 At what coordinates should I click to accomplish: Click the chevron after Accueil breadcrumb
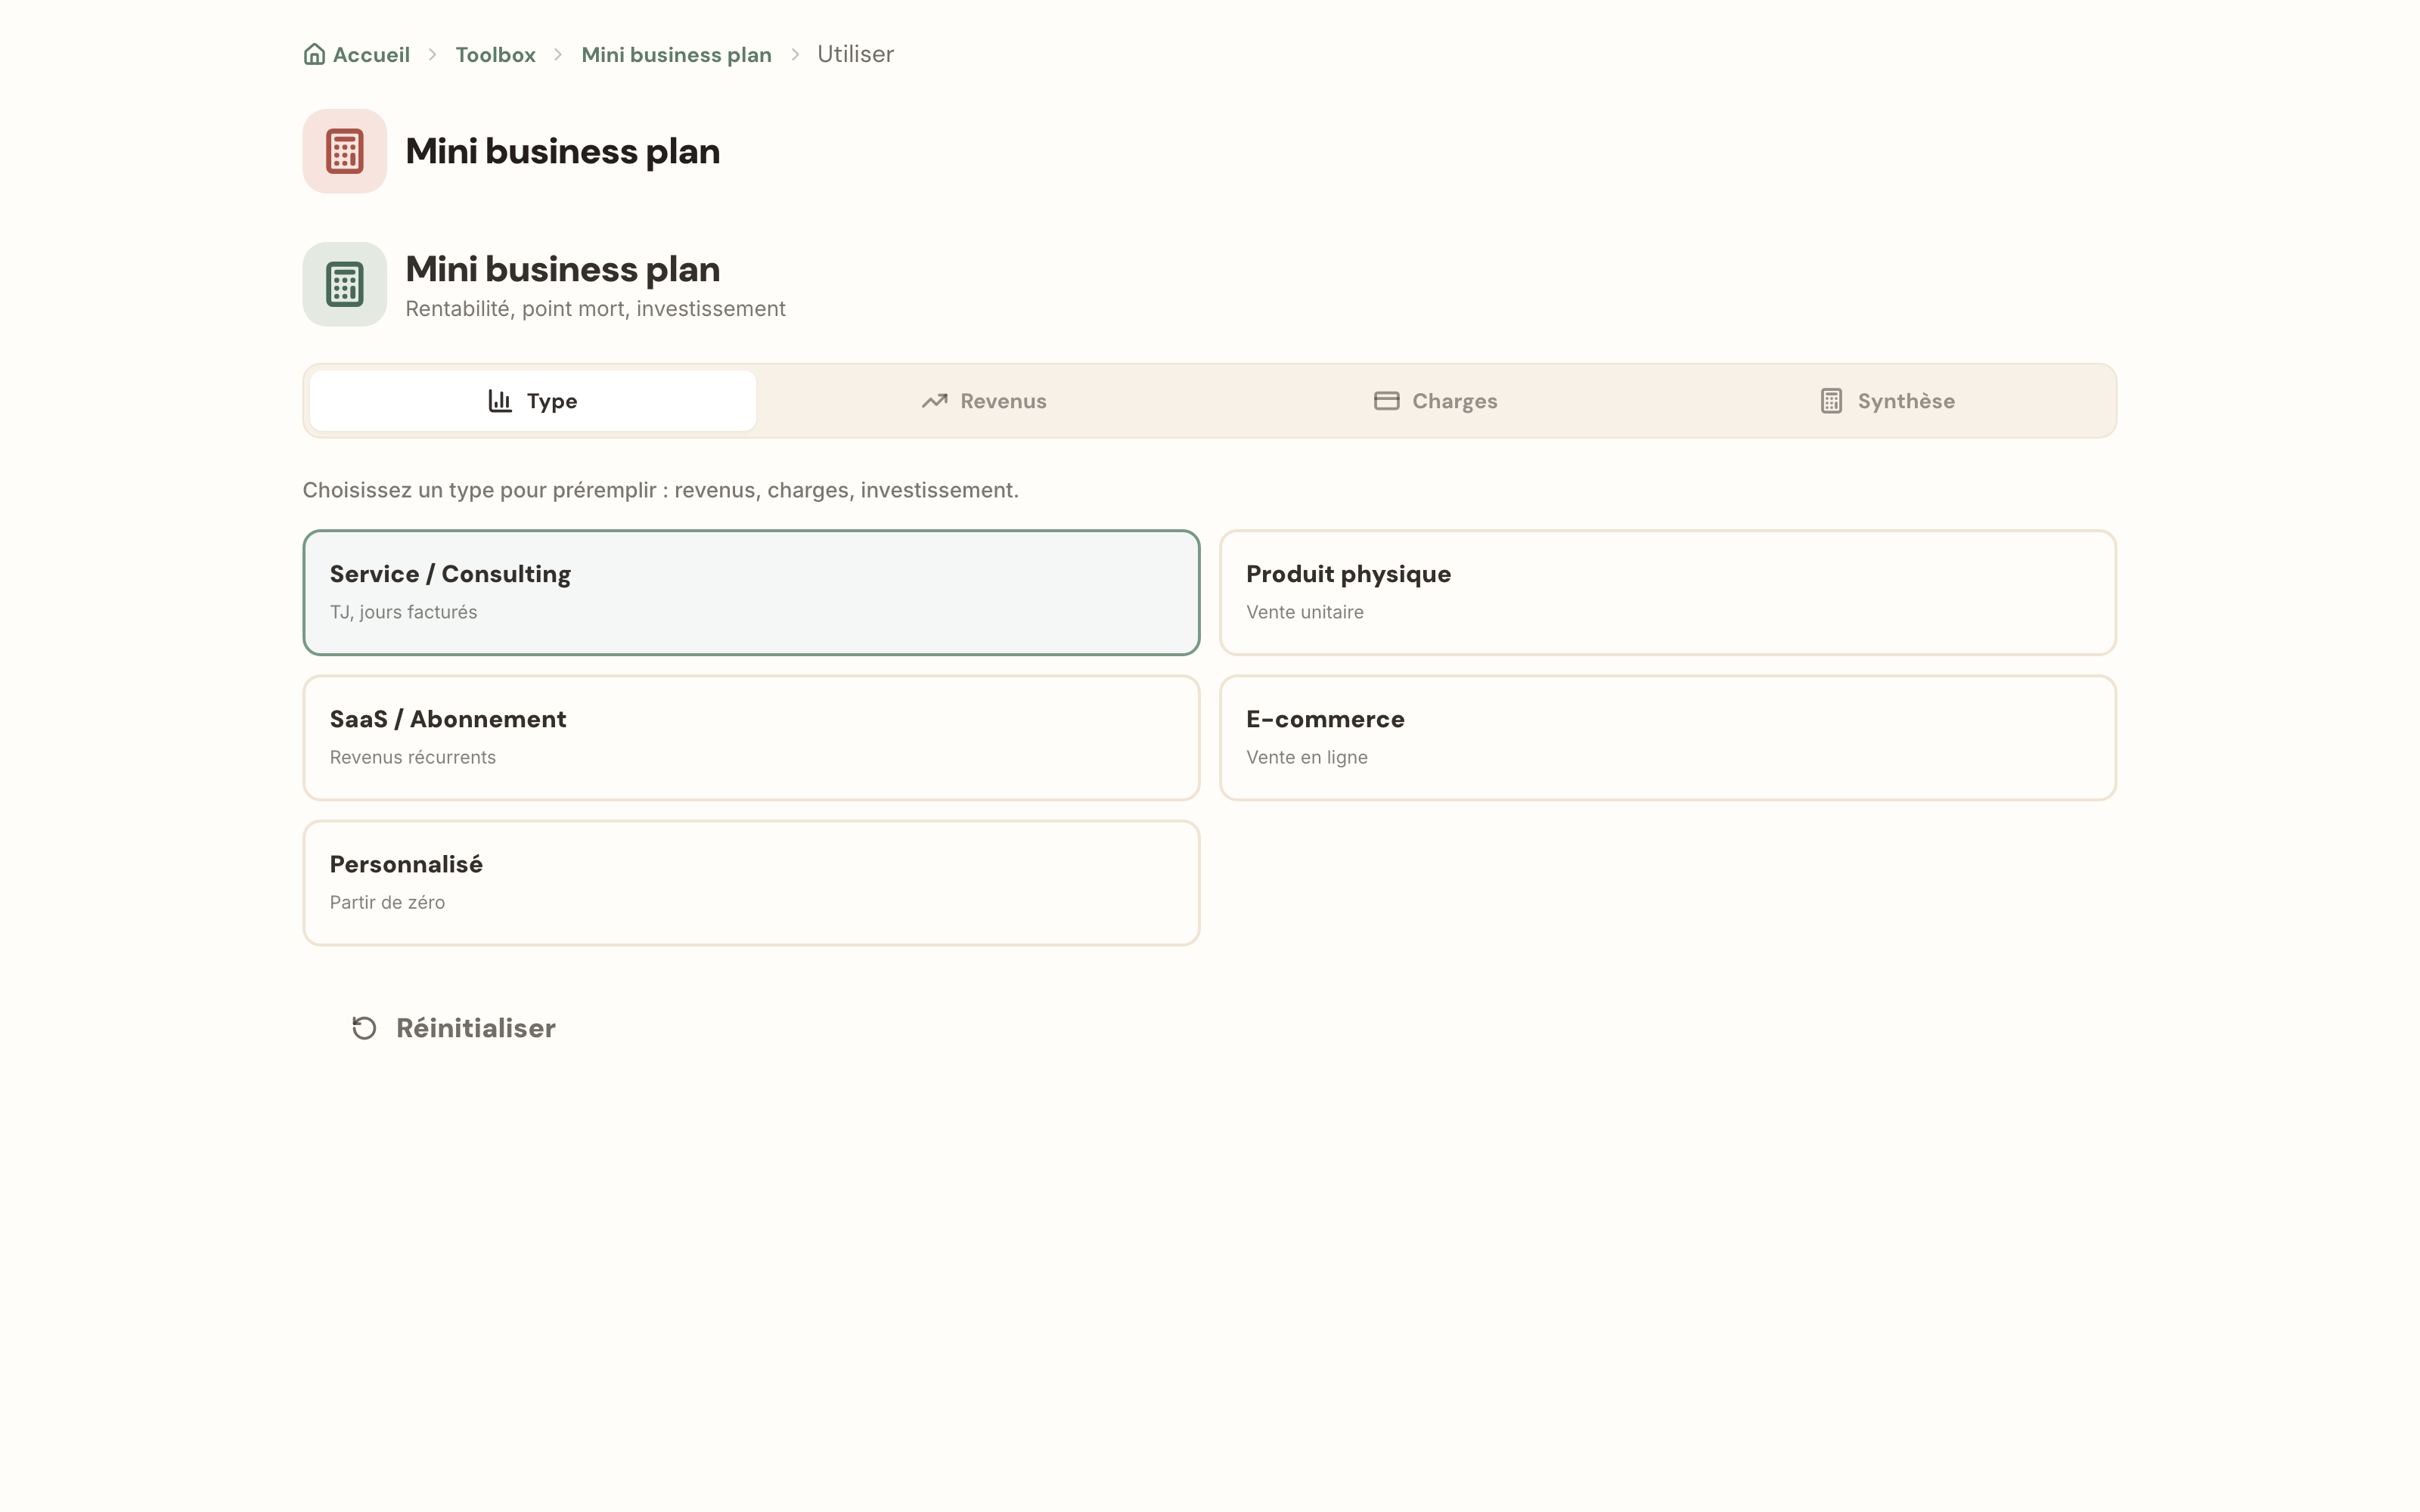pyautogui.click(x=433, y=54)
